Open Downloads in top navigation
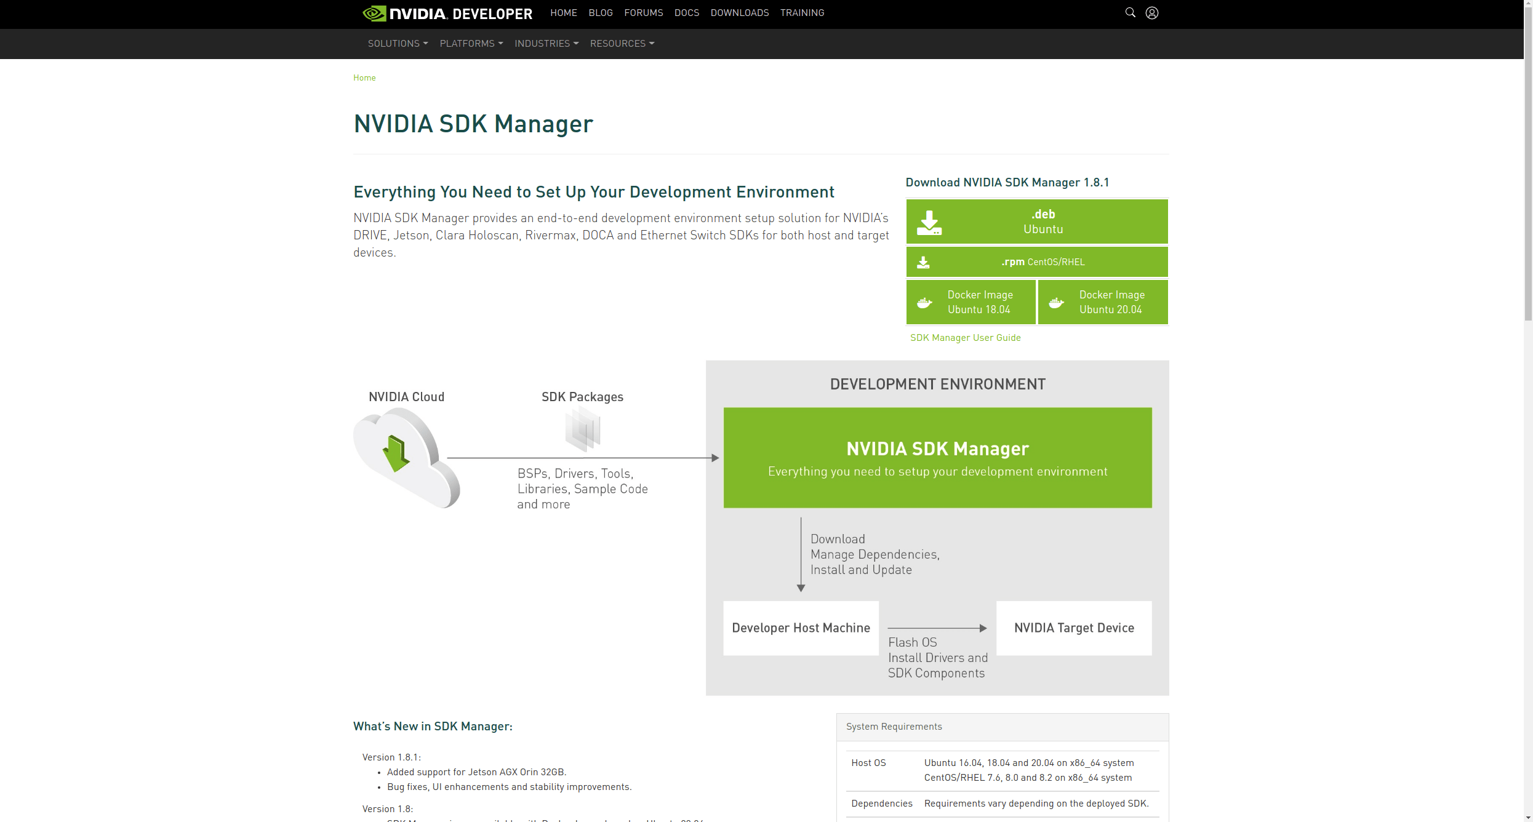 (x=739, y=13)
